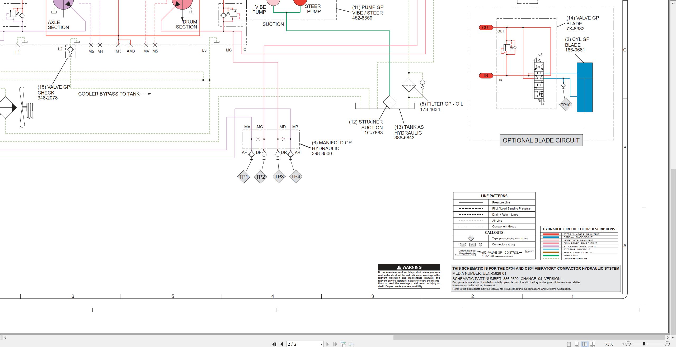Screen dimensions: 676x347
Task: Click STRAINER SUCTION 1G-7663 label
Action: click(x=366, y=127)
